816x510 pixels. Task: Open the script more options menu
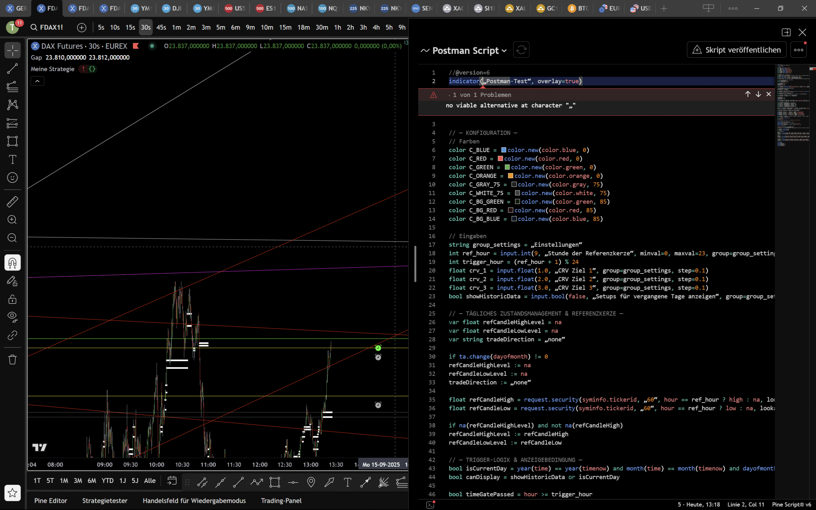point(798,50)
